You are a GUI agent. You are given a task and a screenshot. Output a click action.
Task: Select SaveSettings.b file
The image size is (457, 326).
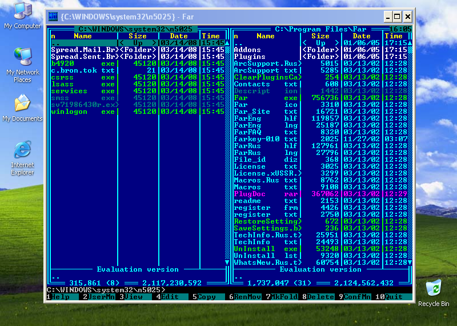320,228
